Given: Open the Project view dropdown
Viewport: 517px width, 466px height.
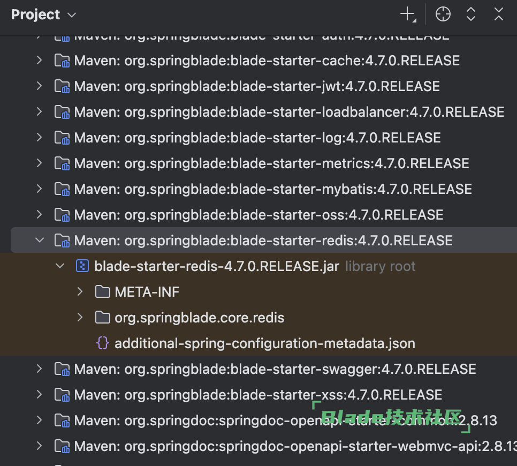Looking at the screenshot, I should point(44,15).
